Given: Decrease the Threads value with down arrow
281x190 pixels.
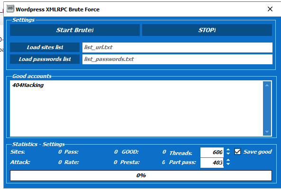Looking at the screenshot, I should tap(228, 154).
